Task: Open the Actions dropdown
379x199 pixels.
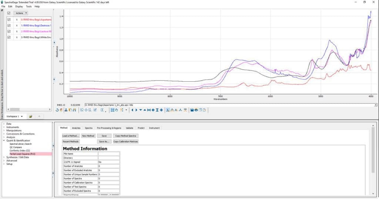Action: 21,13
